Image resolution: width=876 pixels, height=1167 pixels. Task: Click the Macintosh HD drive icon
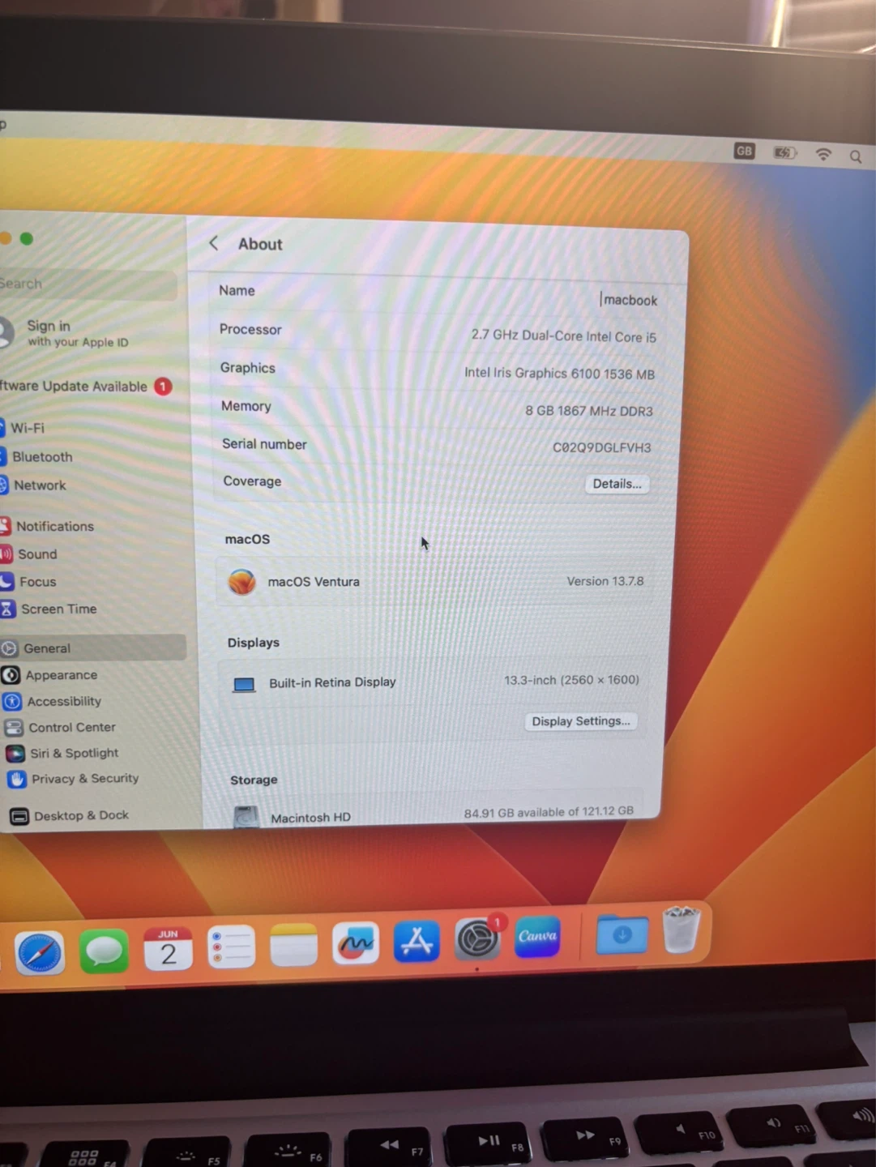pos(246,817)
